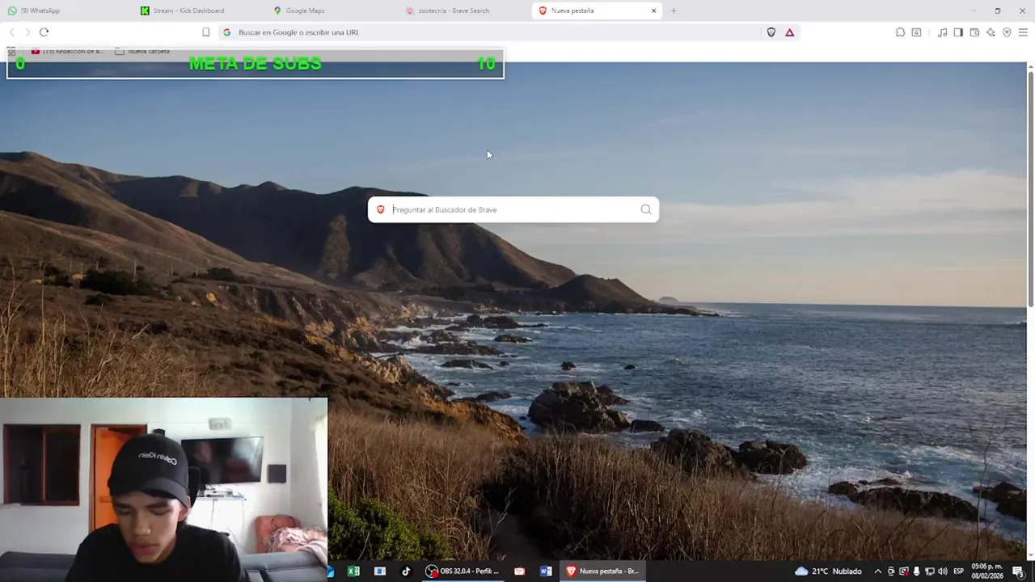Open the clock showing 05:06 p. m.
The height and width of the screenshot is (582, 1035).
(x=987, y=571)
